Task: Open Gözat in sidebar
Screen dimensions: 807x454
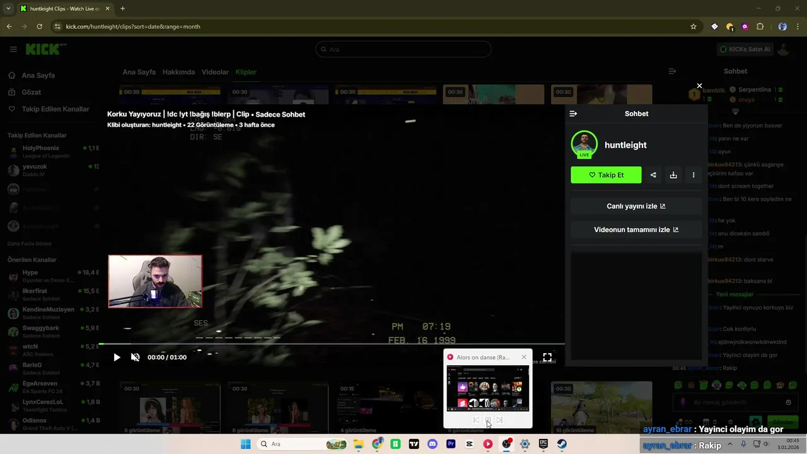Action: pos(32,92)
